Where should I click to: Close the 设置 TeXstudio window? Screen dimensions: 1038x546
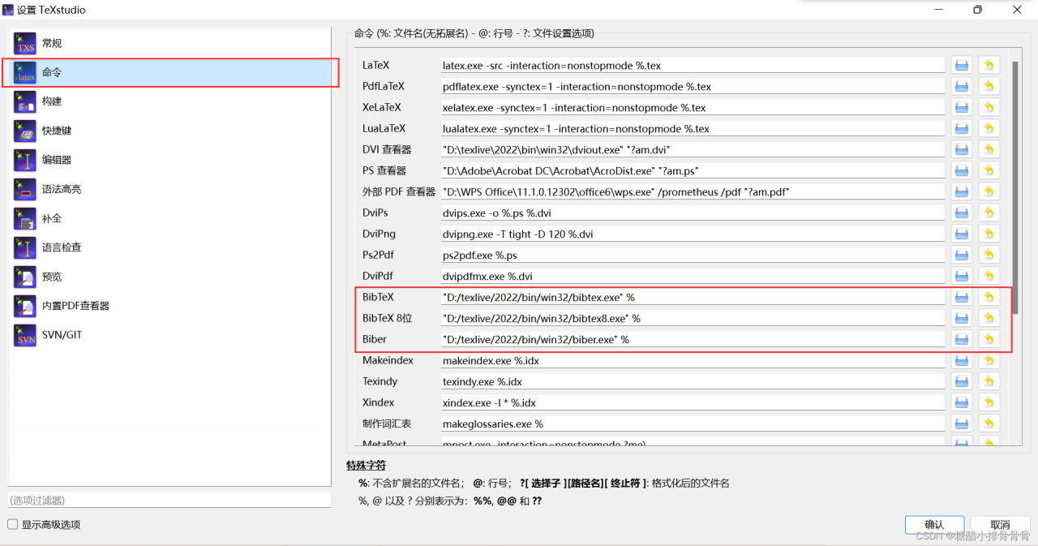coord(1017,10)
